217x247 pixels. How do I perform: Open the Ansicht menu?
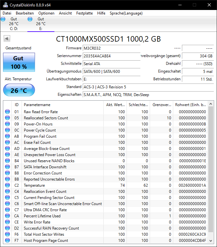pos(65,13)
